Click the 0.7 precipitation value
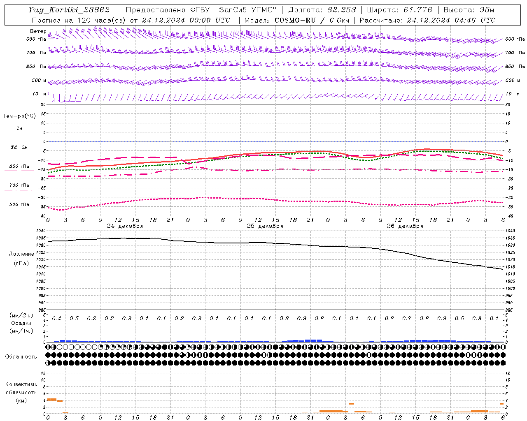The height and width of the screenshot is (421, 527). tap(406, 319)
